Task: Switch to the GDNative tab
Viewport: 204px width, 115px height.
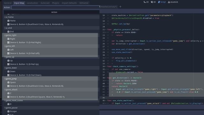Action: (x=84, y=3)
